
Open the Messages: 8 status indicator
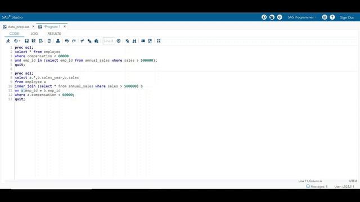(x=317, y=186)
